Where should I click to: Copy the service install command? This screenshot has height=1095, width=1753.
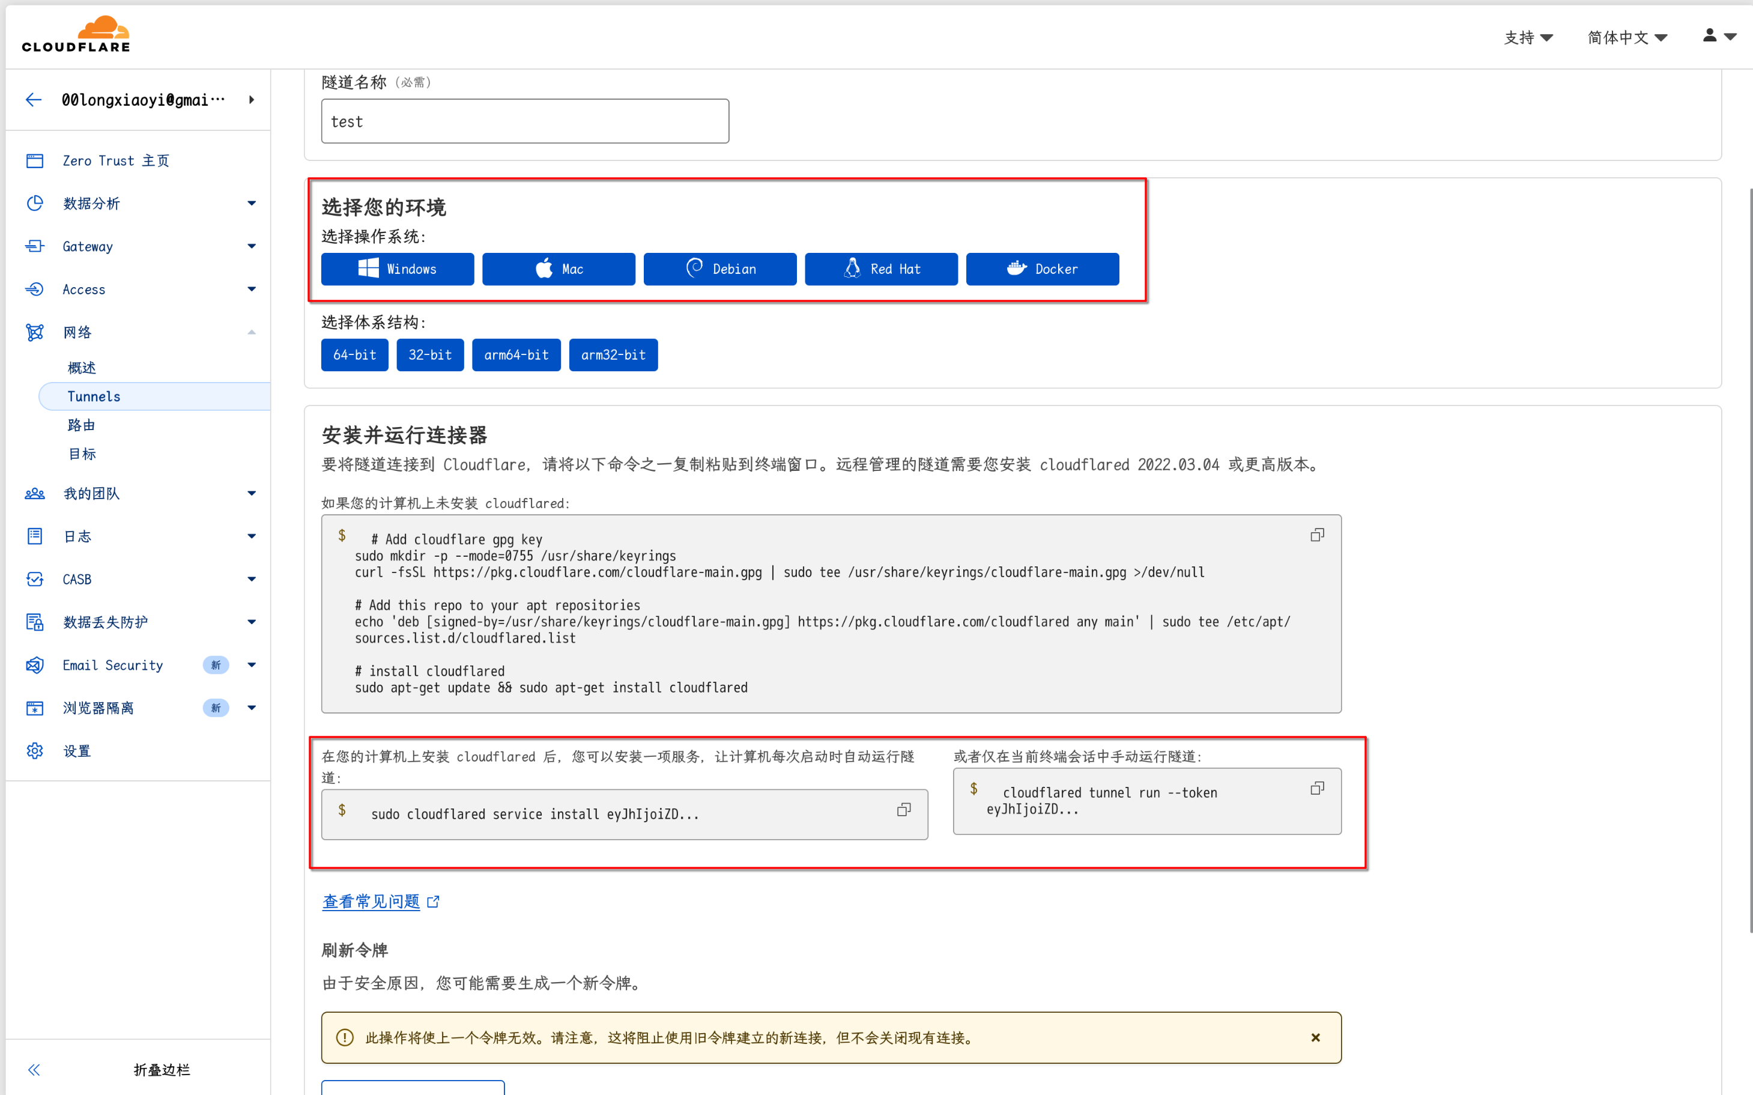(x=904, y=810)
